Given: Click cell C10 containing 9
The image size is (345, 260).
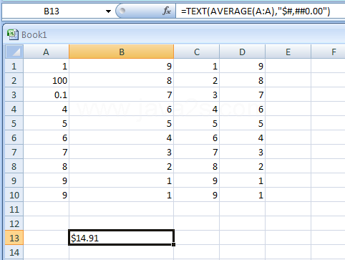Looking at the screenshot, I should point(197,195).
